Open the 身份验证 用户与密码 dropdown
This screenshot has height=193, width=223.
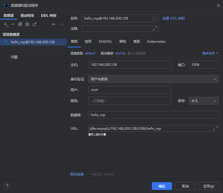pyautogui.click(x=154, y=79)
